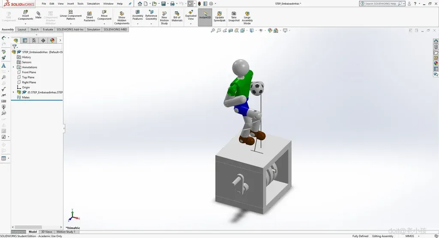
Task: Expand feature manager tabs chevron
Action: tap(60, 40)
